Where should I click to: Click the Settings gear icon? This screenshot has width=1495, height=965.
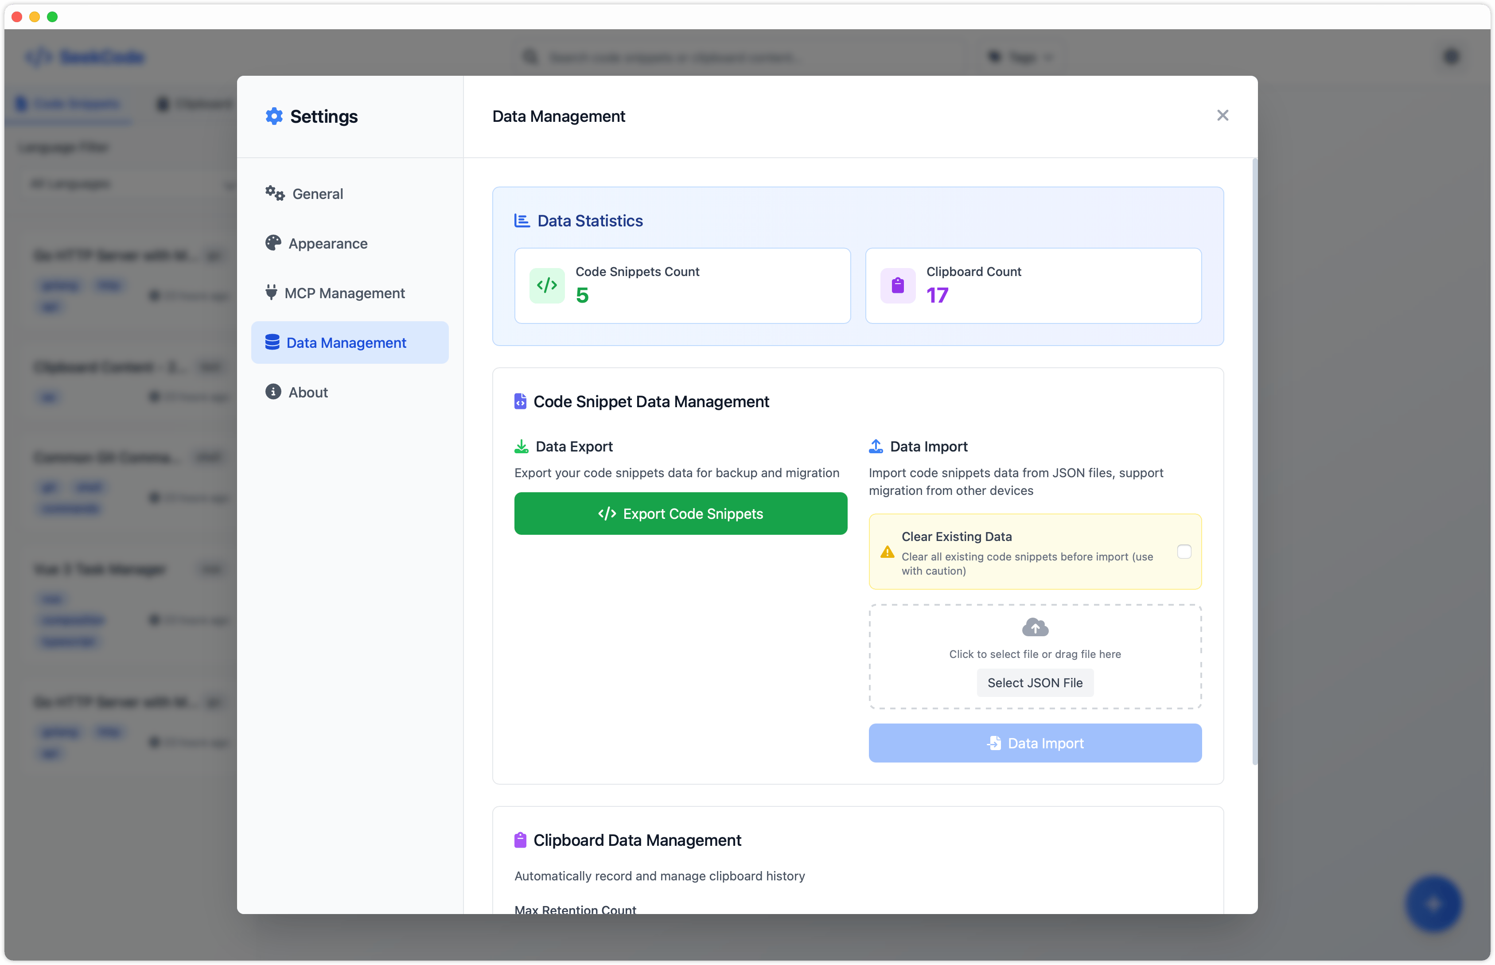pos(274,116)
